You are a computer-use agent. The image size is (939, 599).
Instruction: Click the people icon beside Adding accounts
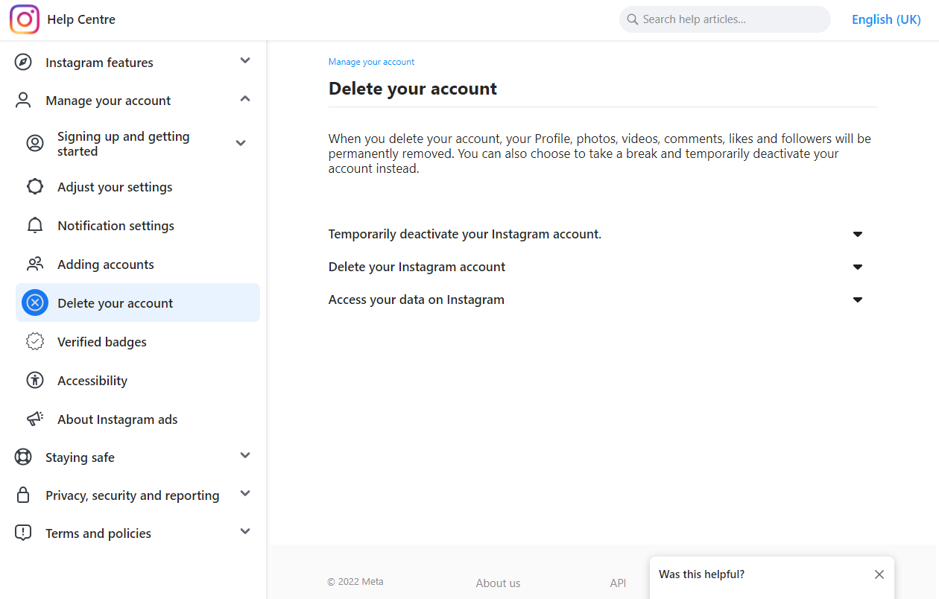click(35, 264)
